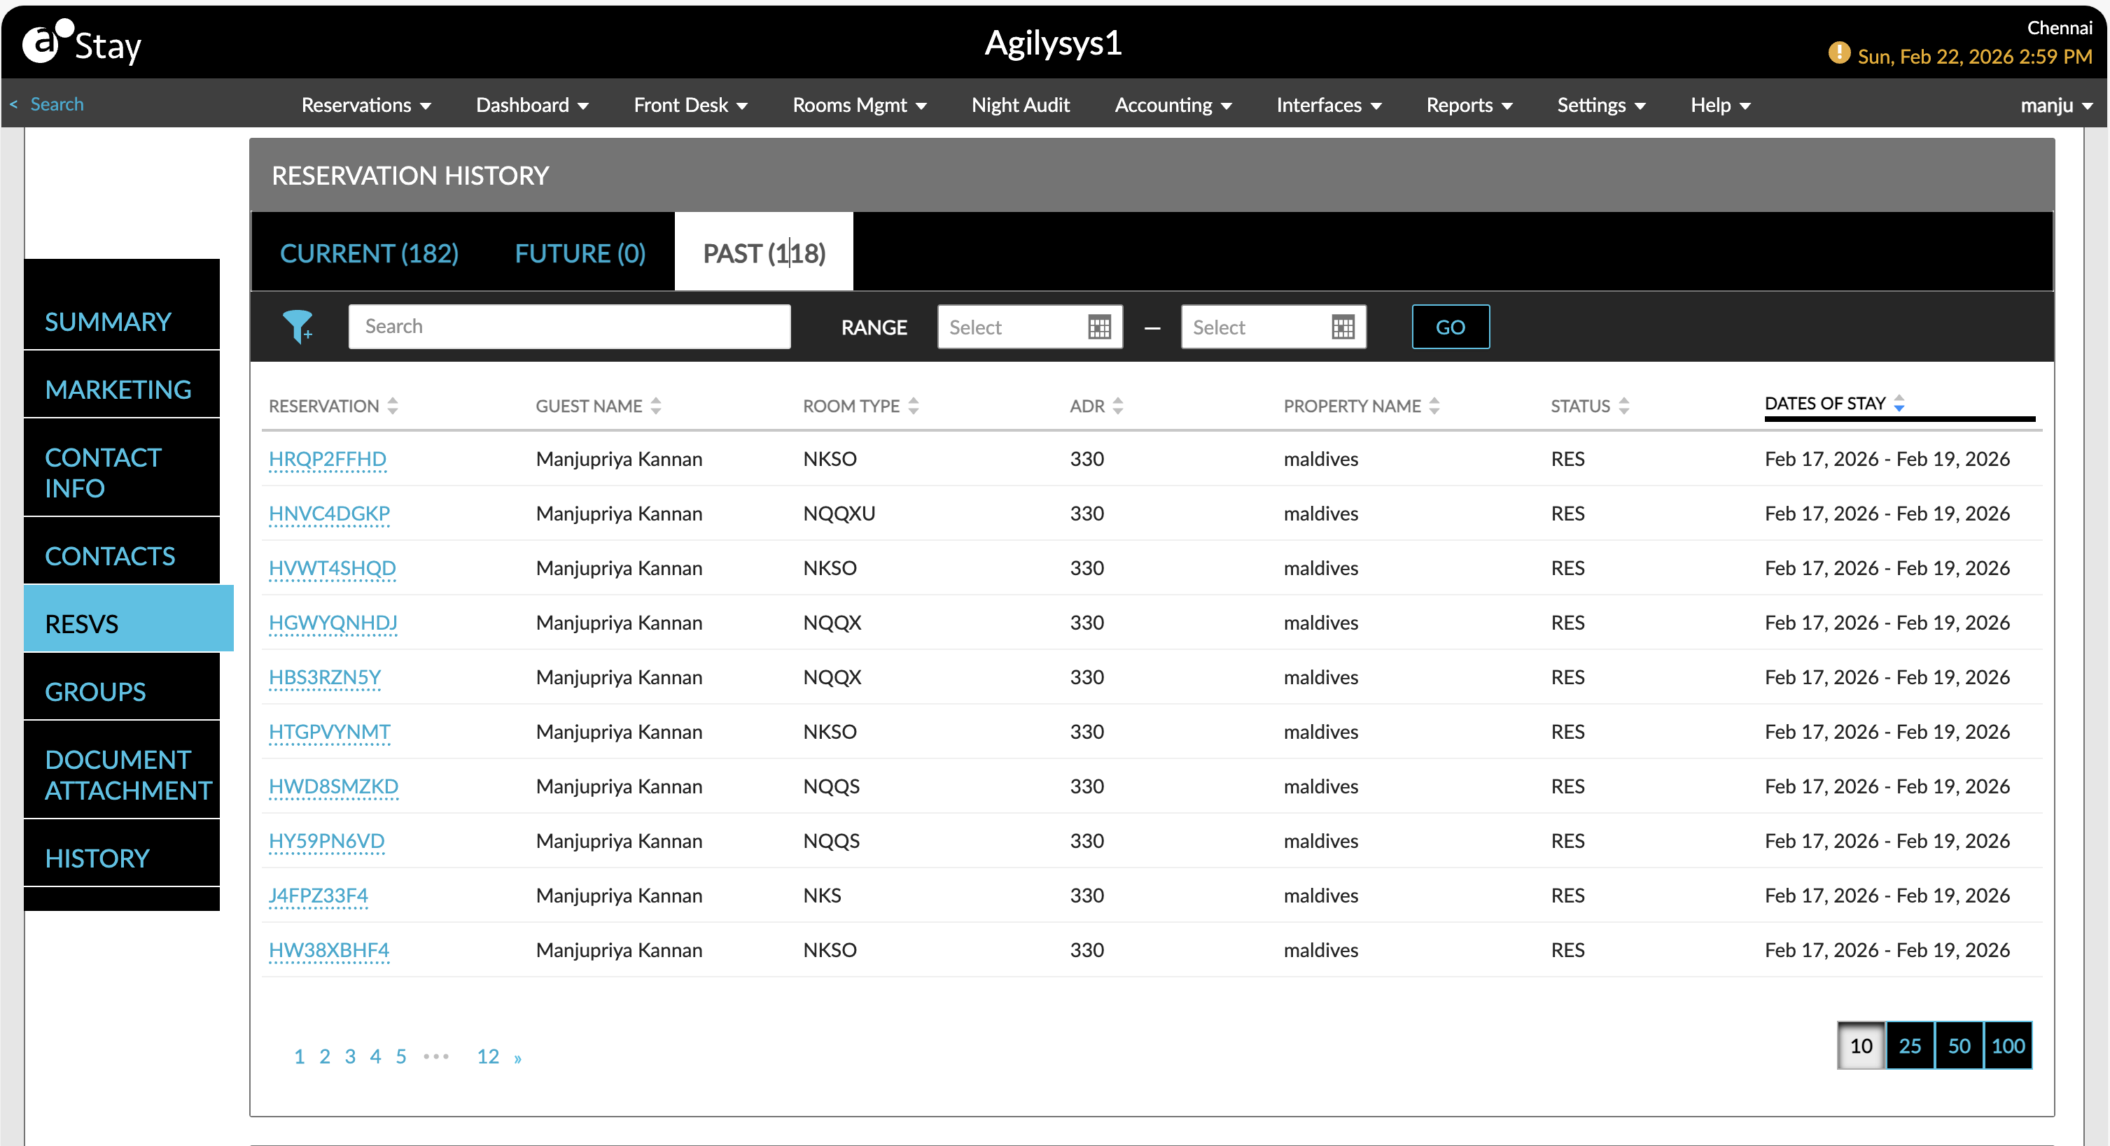Image resolution: width=2110 pixels, height=1146 pixels.
Task: Click the add filter funnel icon
Action: tap(298, 327)
